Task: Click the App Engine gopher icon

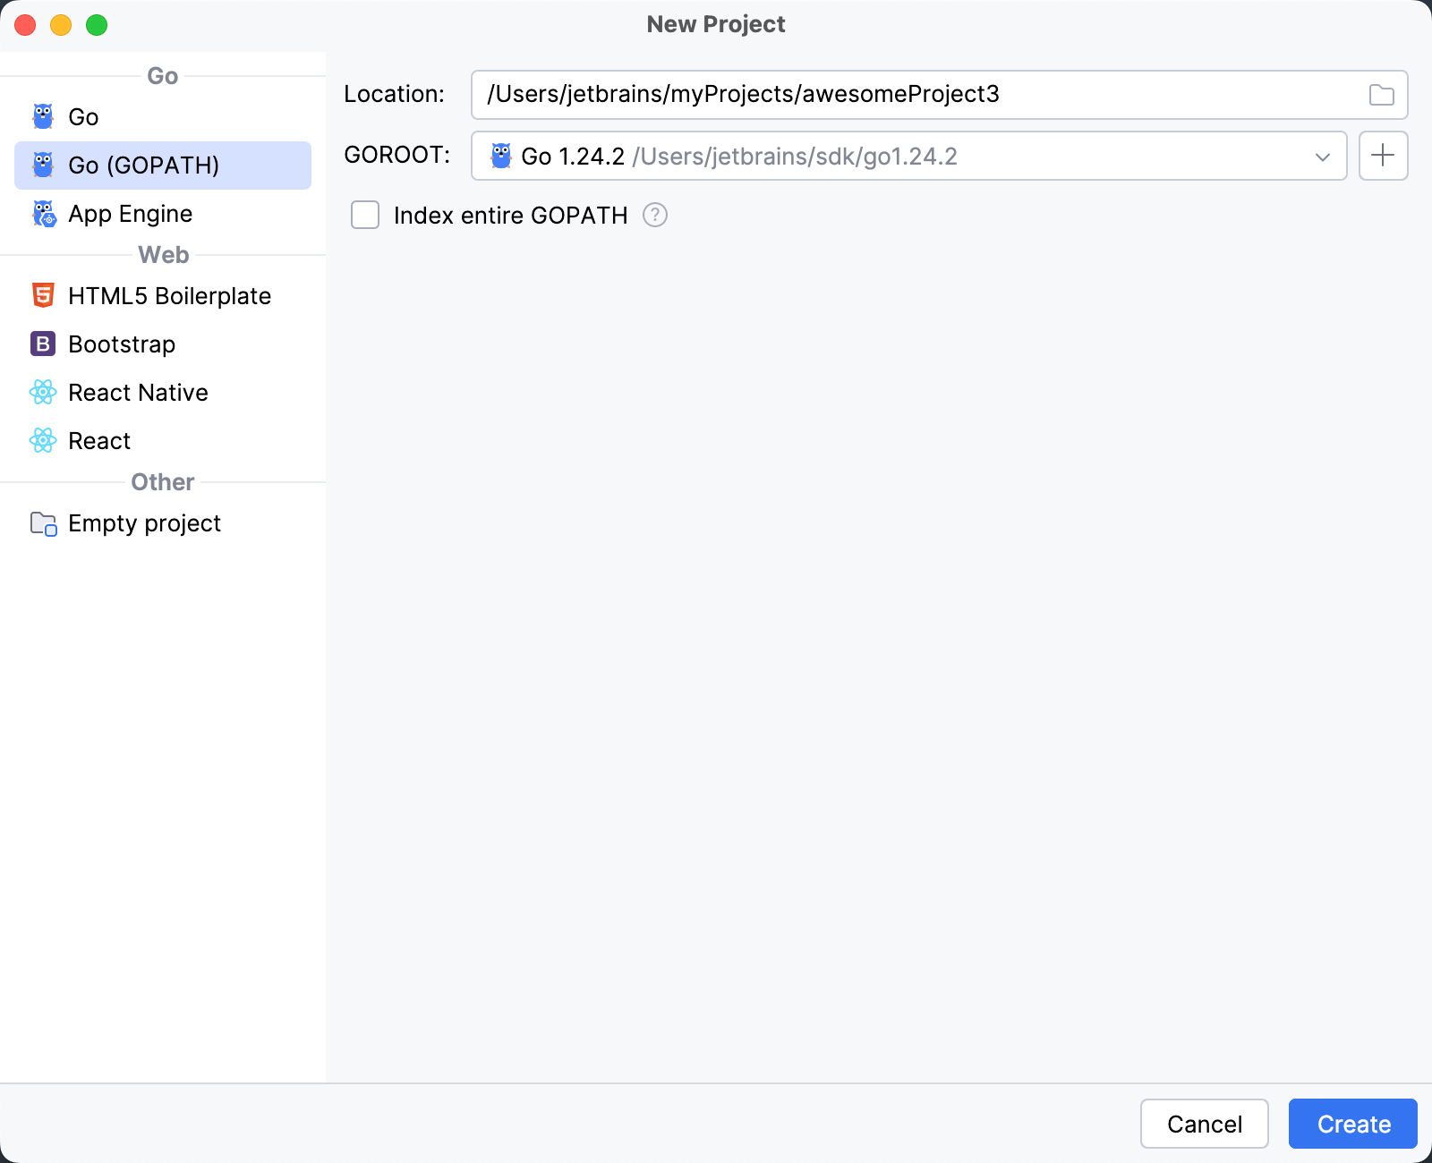Action: click(42, 213)
